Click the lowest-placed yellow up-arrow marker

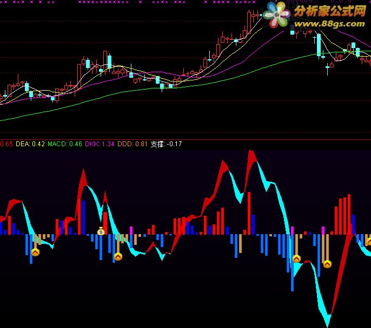[x=327, y=264]
